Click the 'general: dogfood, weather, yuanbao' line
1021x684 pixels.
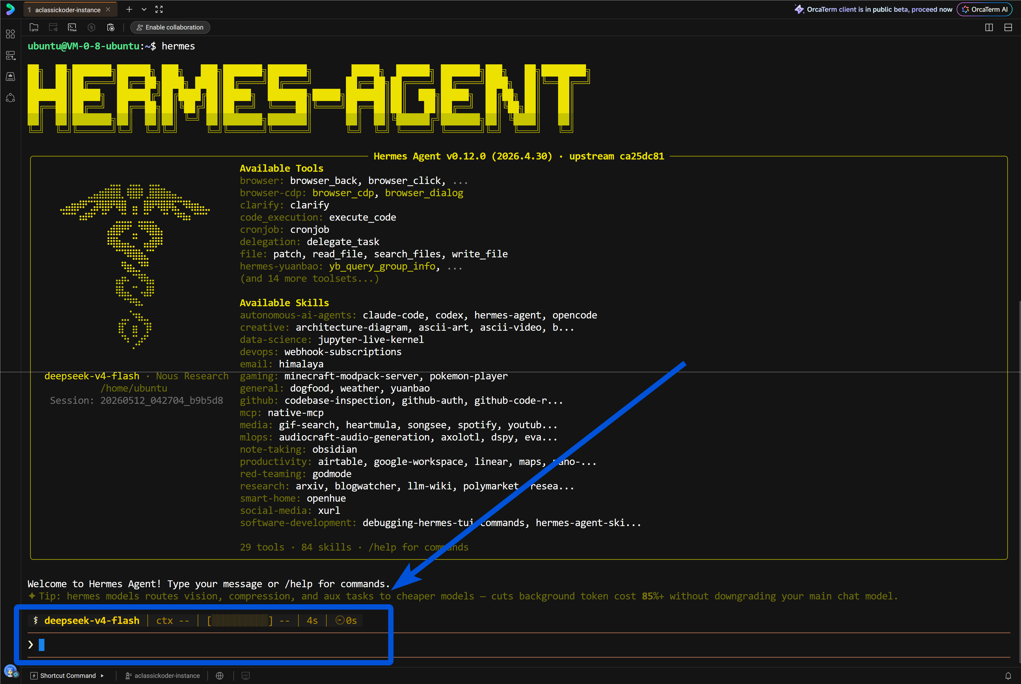pos(335,388)
